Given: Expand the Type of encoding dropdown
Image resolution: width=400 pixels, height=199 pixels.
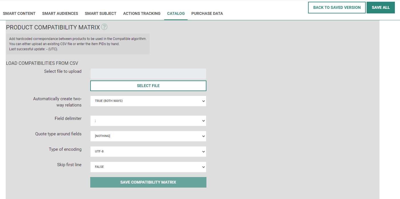Looking at the screenshot, I should coord(148,152).
